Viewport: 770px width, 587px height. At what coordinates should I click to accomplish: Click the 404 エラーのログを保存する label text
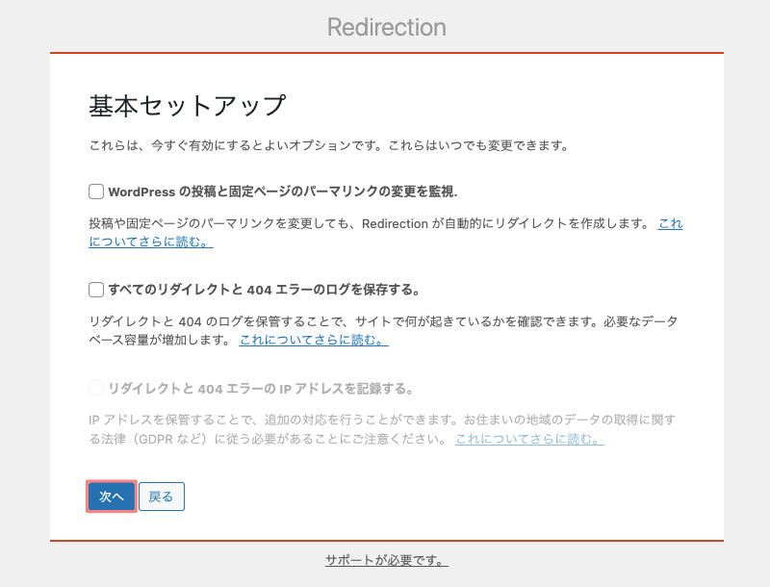(264, 290)
